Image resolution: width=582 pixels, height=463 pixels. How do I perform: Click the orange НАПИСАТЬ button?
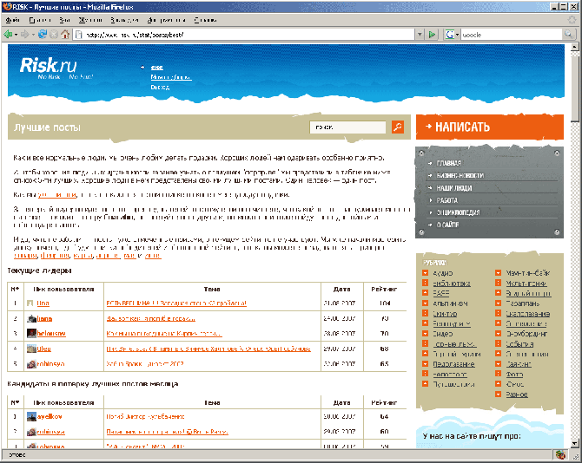(489, 127)
